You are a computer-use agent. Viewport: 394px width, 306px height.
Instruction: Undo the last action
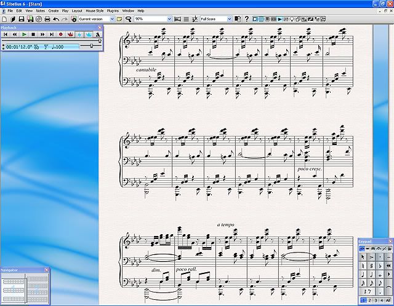coord(56,19)
